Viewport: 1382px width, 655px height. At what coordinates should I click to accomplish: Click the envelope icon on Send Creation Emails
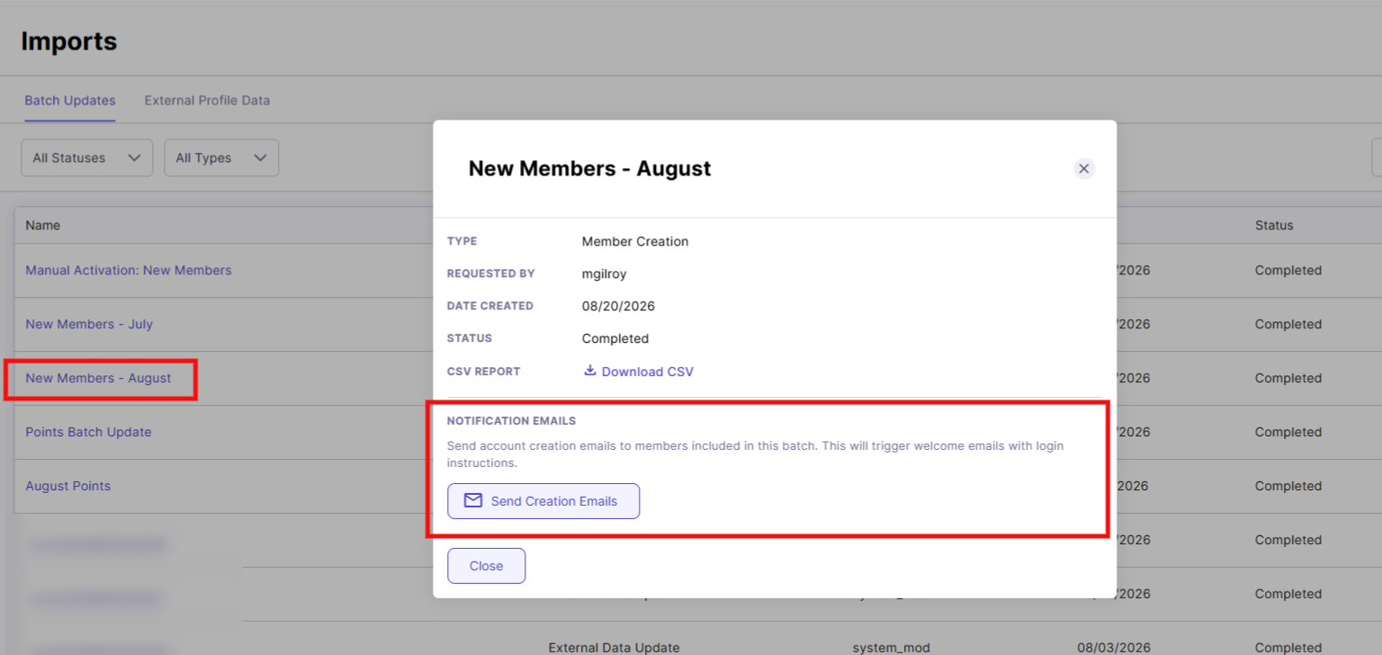[x=473, y=500]
